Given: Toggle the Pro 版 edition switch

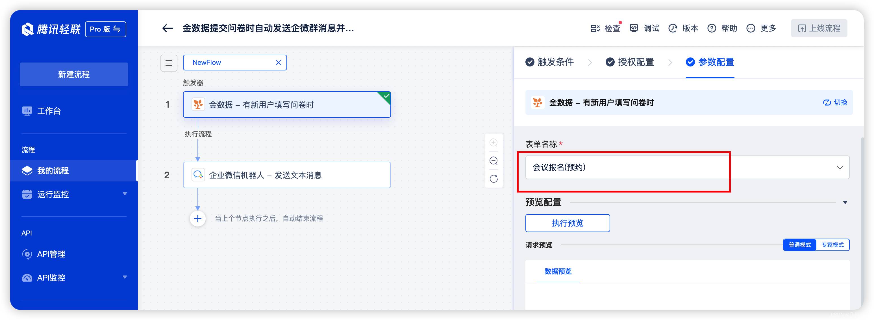Looking at the screenshot, I should coord(105,29).
